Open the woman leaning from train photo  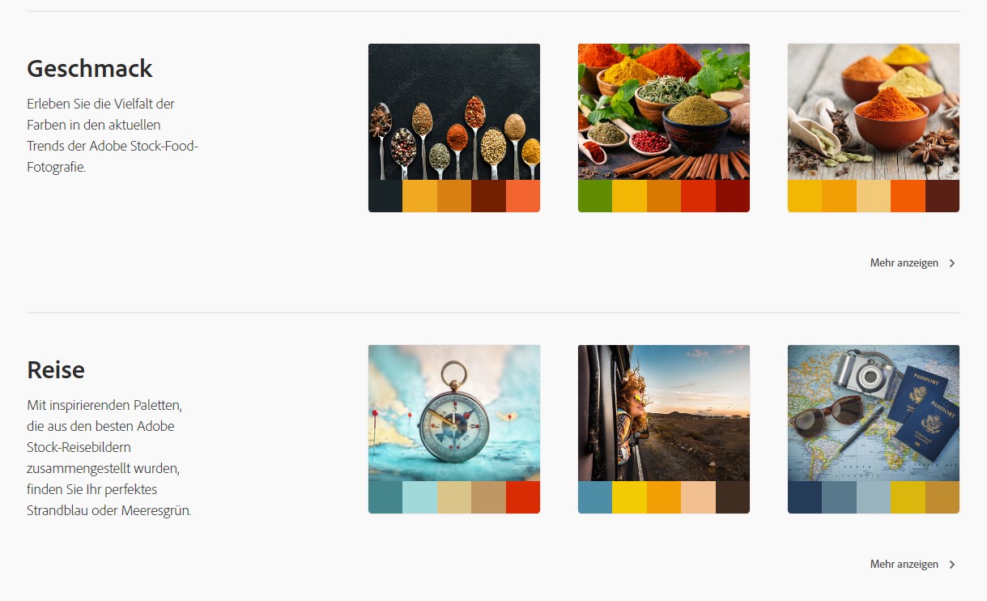664,413
